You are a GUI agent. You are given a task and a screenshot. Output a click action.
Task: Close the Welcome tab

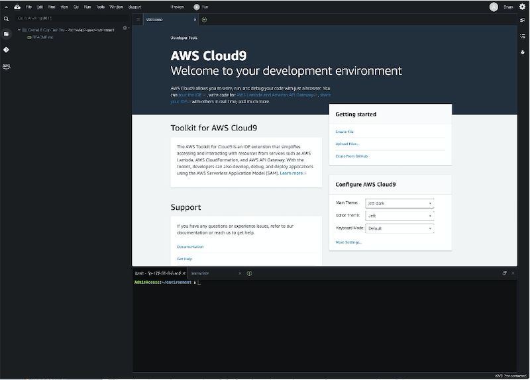pos(195,20)
